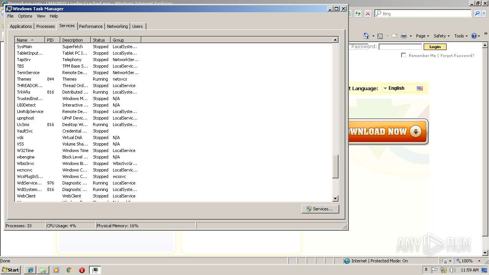Click the Services... button
Image resolution: width=489 pixels, height=275 pixels.
[x=320, y=209]
